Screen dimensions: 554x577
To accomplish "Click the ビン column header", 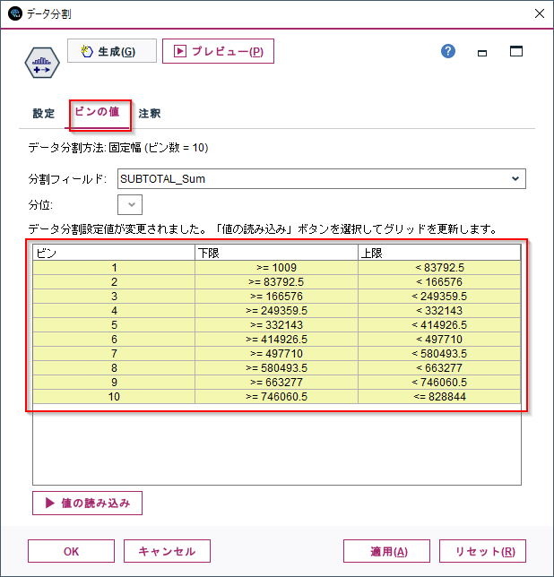I will click(114, 253).
